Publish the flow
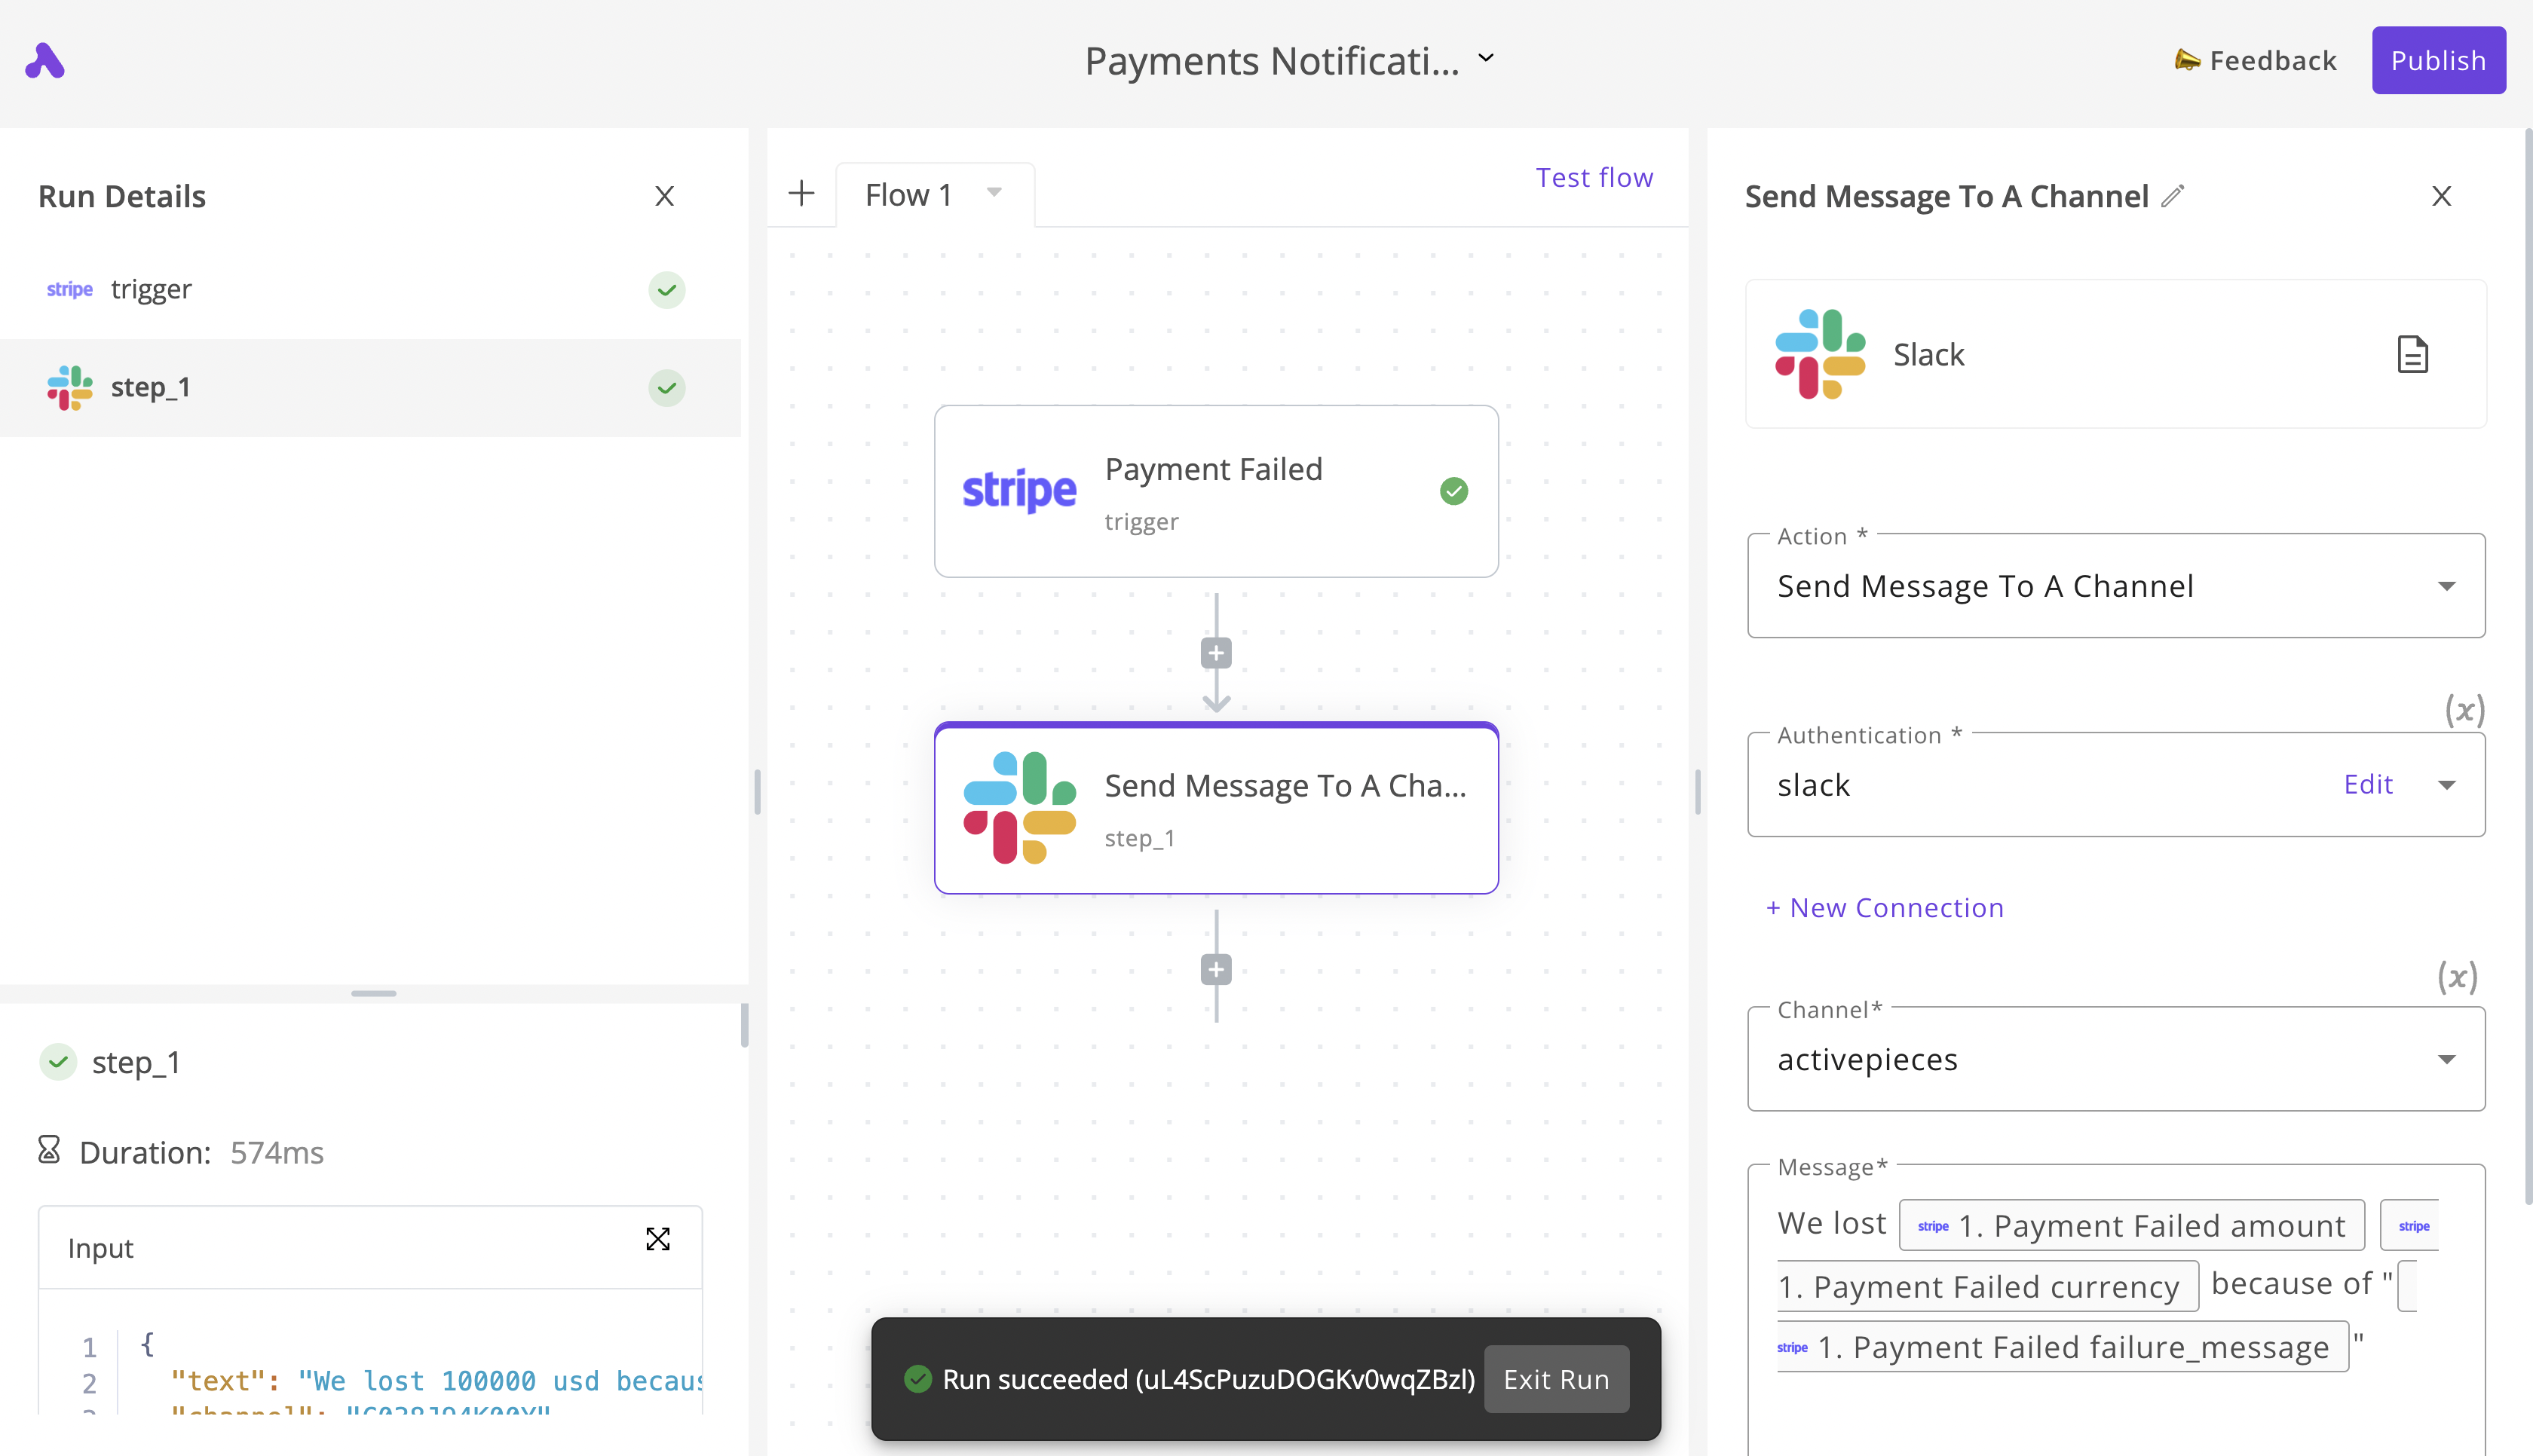 (x=2439, y=60)
